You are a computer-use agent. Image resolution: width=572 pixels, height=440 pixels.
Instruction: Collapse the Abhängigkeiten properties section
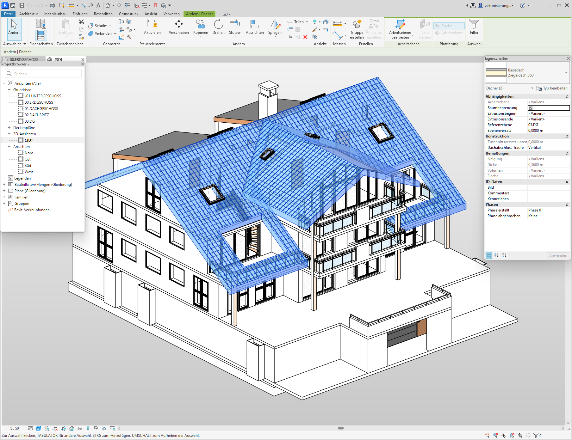pyautogui.click(x=567, y=96)
